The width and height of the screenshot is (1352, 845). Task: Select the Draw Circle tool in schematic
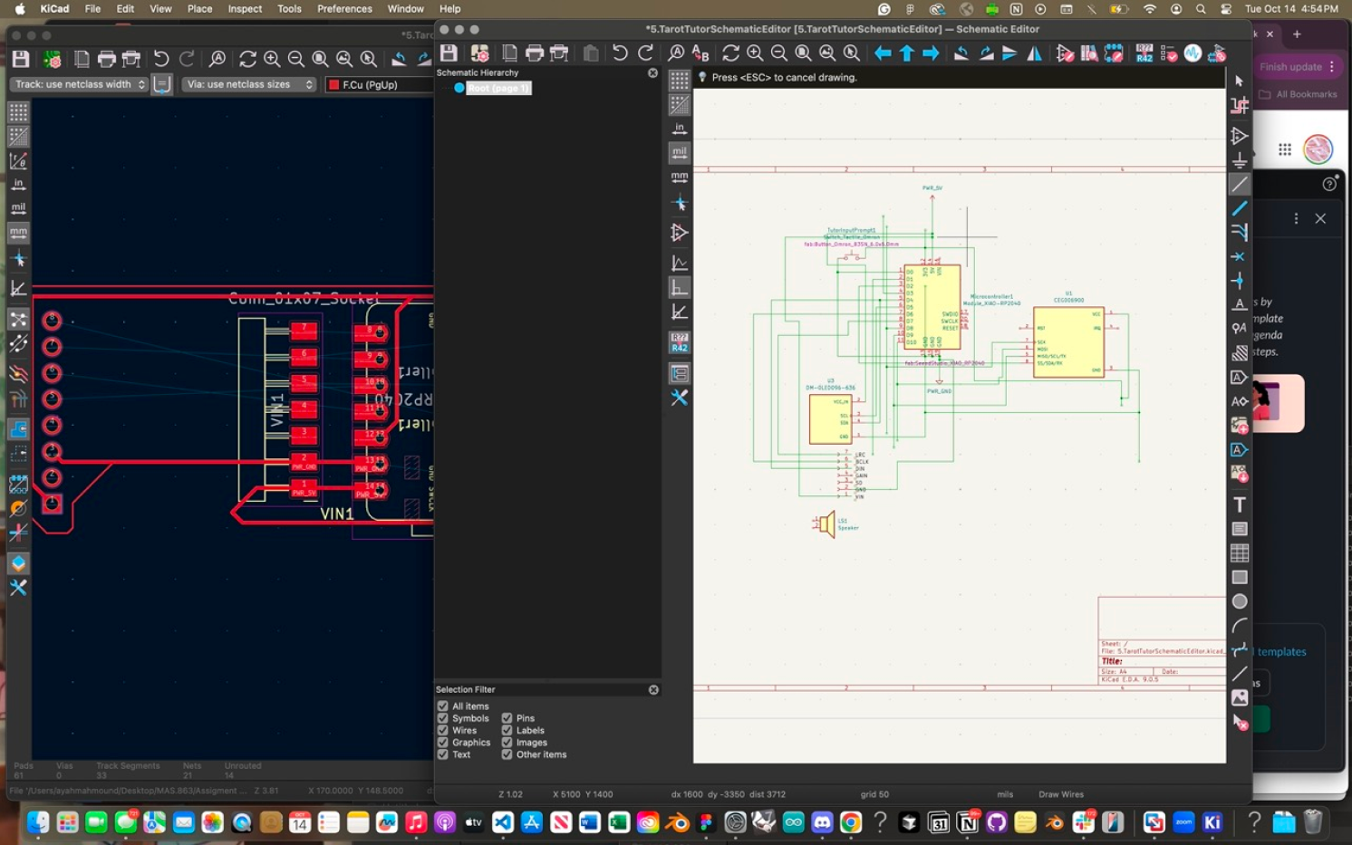click(x=1240, y=601)
